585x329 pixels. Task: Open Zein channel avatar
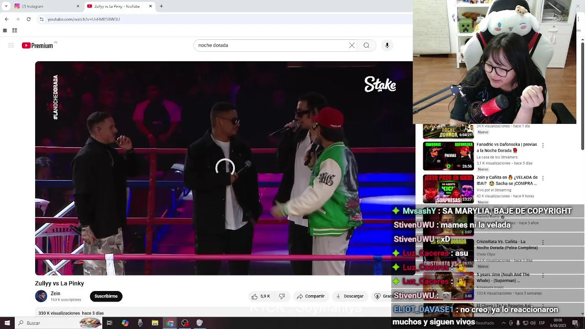pyautogui.click(x=41, y=296)
